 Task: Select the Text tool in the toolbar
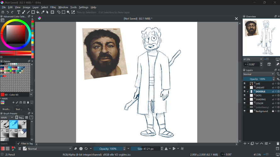point(19,12)
